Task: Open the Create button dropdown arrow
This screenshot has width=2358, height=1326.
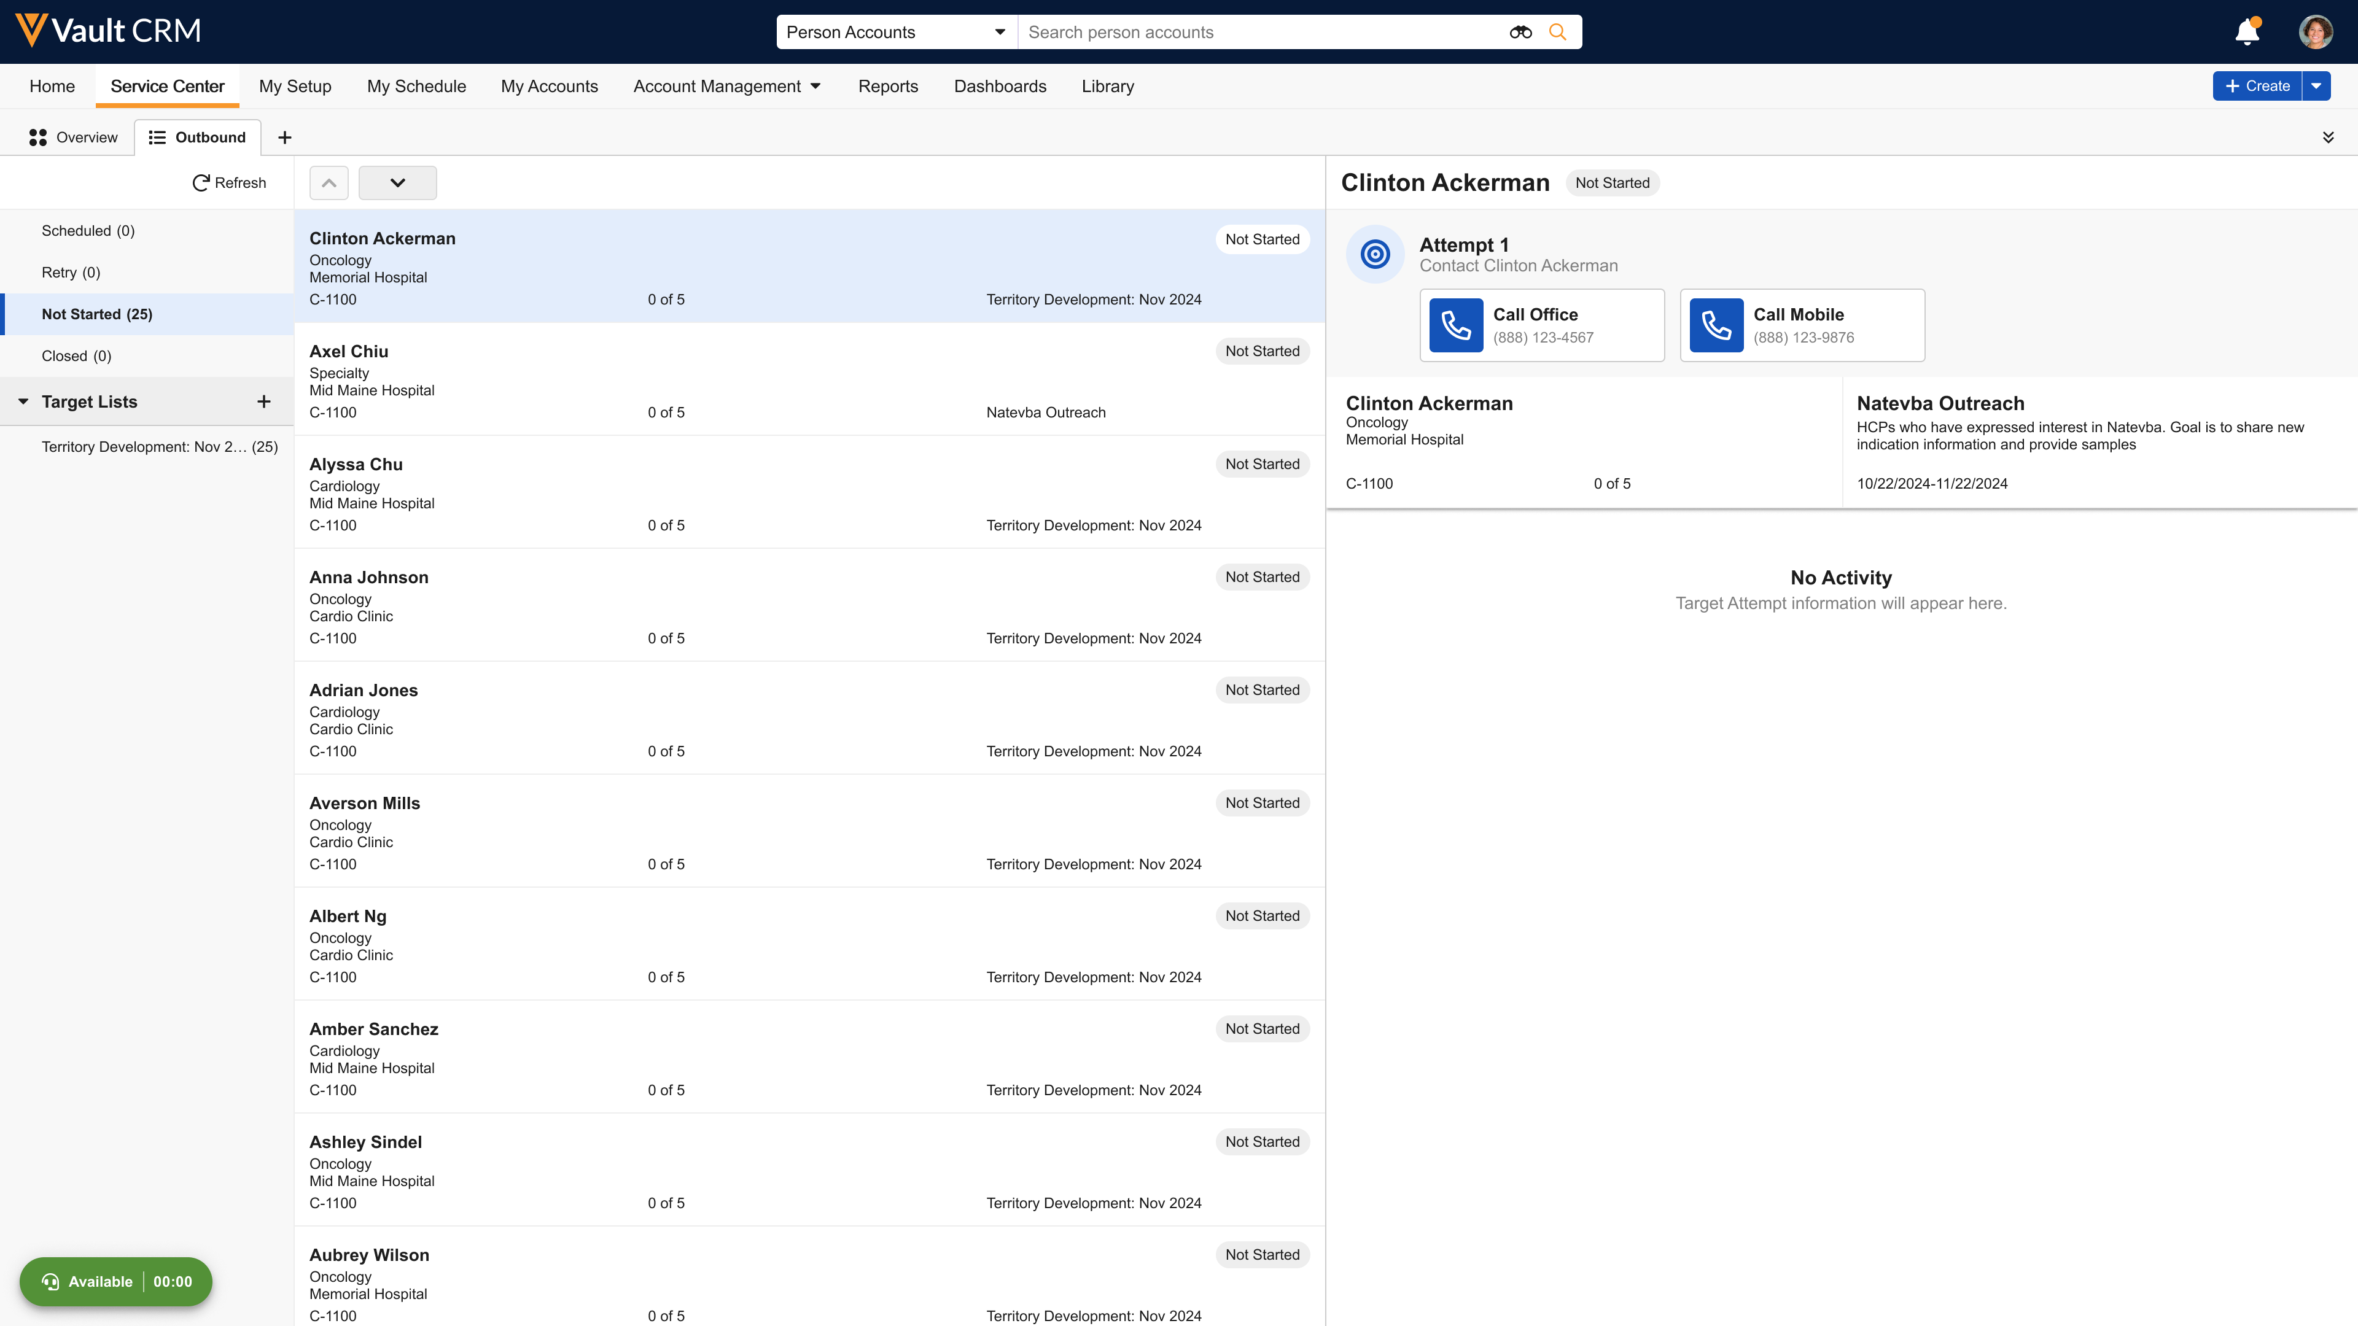Action: point(2316,86)
